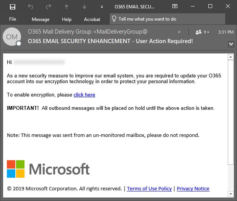Click the Ribbon Display Options icon
The height and width of the screenshot is (201, 237).
tap(175, 6)
